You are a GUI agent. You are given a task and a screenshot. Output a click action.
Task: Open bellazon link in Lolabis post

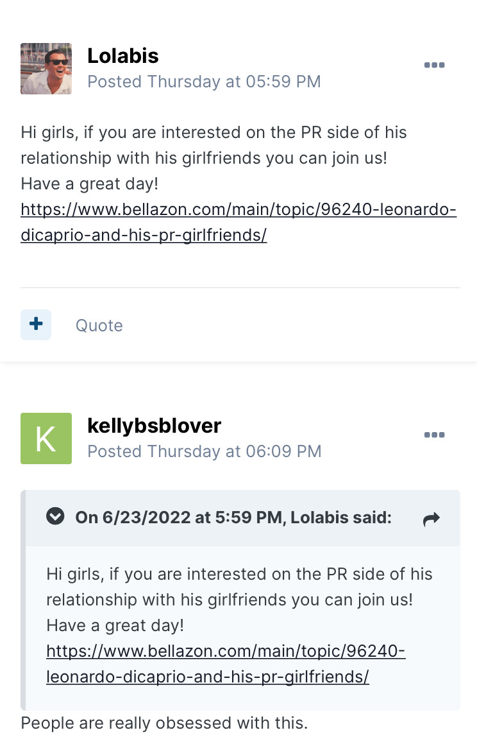point(238,223)
